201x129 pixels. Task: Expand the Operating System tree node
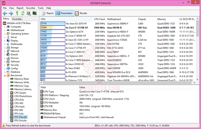(x=5, y=34)
